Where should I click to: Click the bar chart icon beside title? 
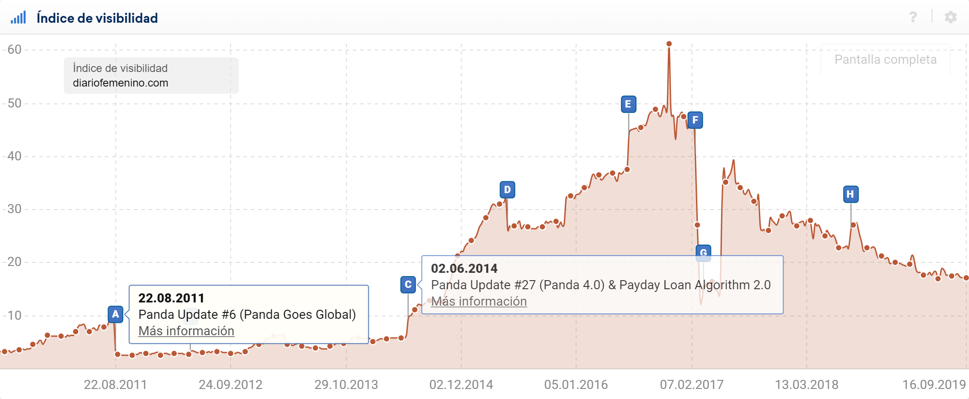pyautogui.click(x=18, y=18)
